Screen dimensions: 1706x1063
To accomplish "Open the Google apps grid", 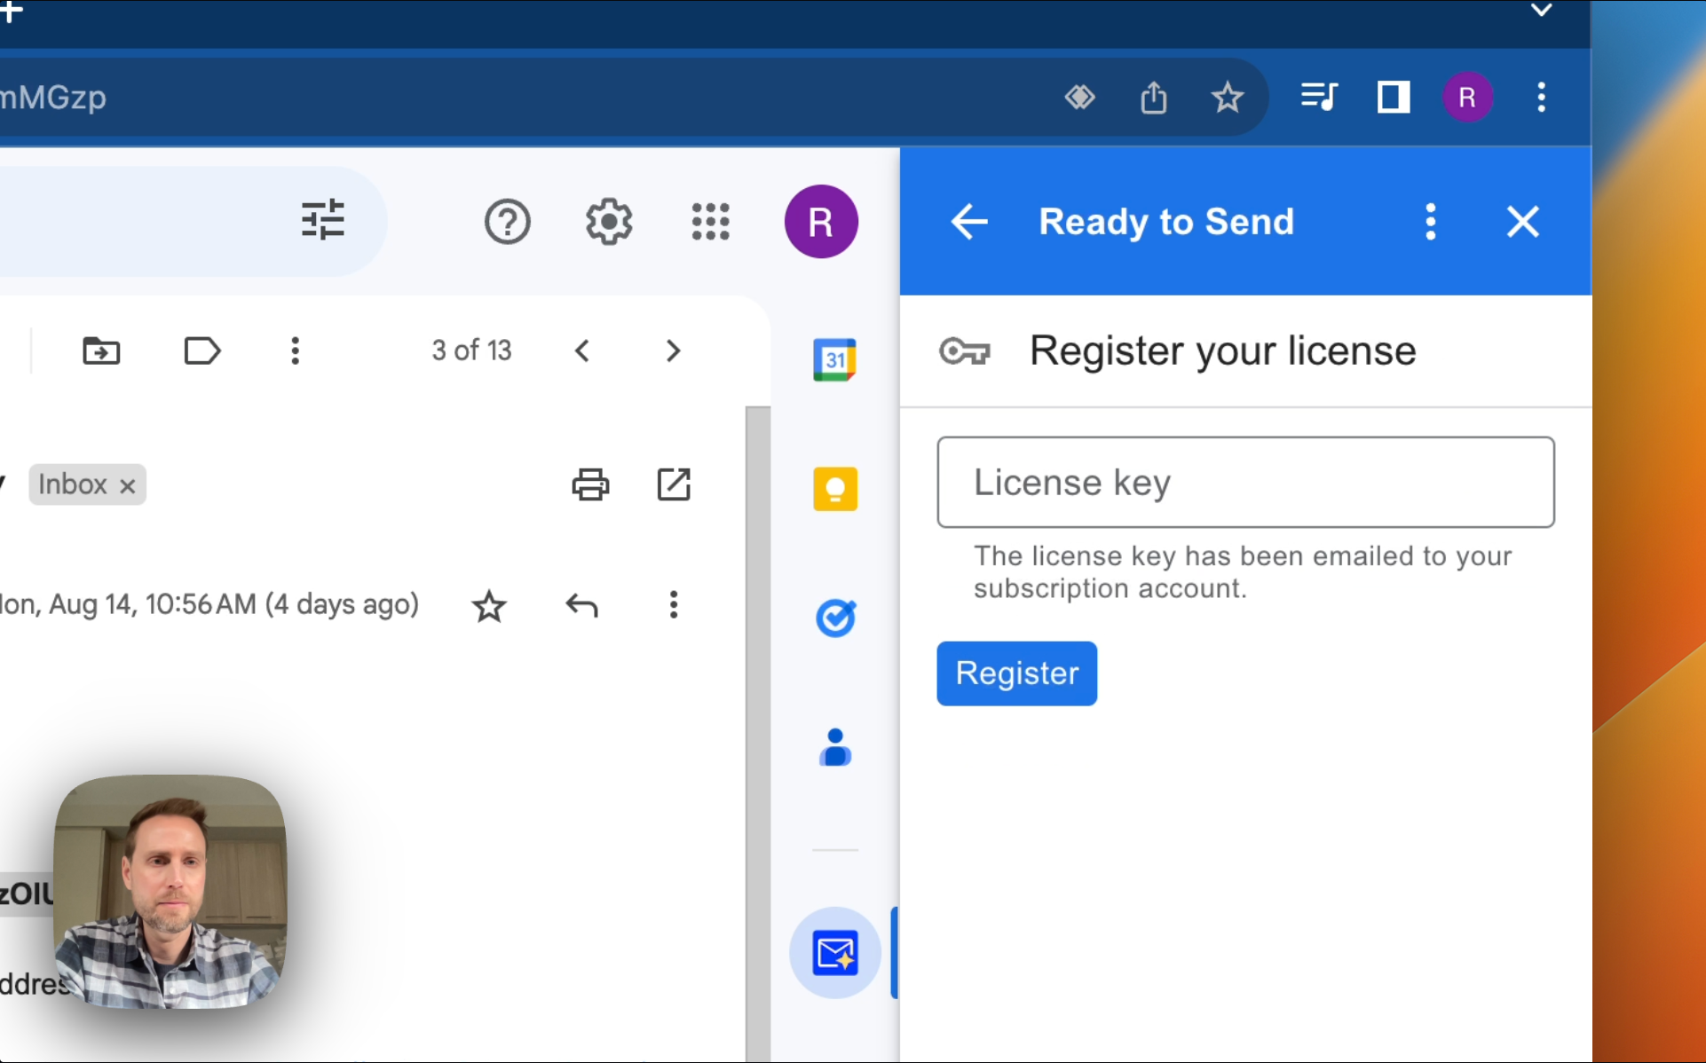I will pos(710,221).
